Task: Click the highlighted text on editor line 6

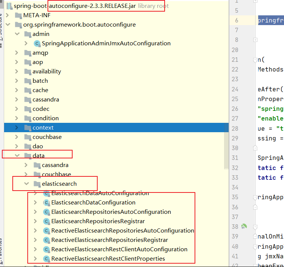Action: (x=271, y=20)
